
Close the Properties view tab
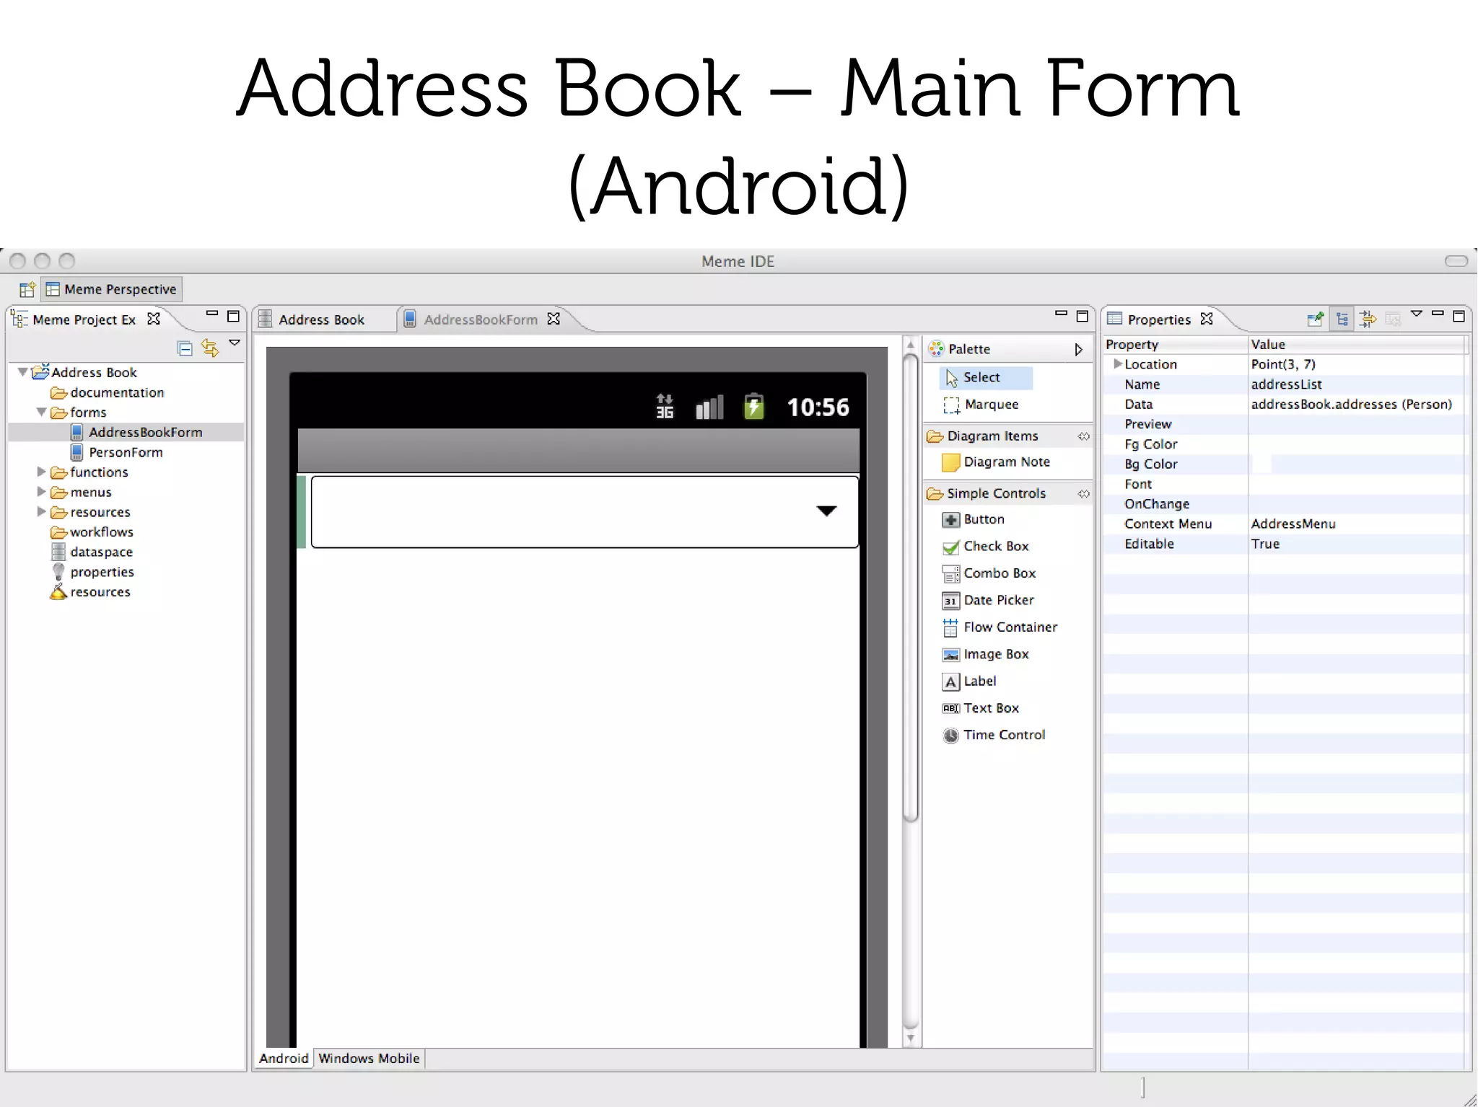point(1207,318)
